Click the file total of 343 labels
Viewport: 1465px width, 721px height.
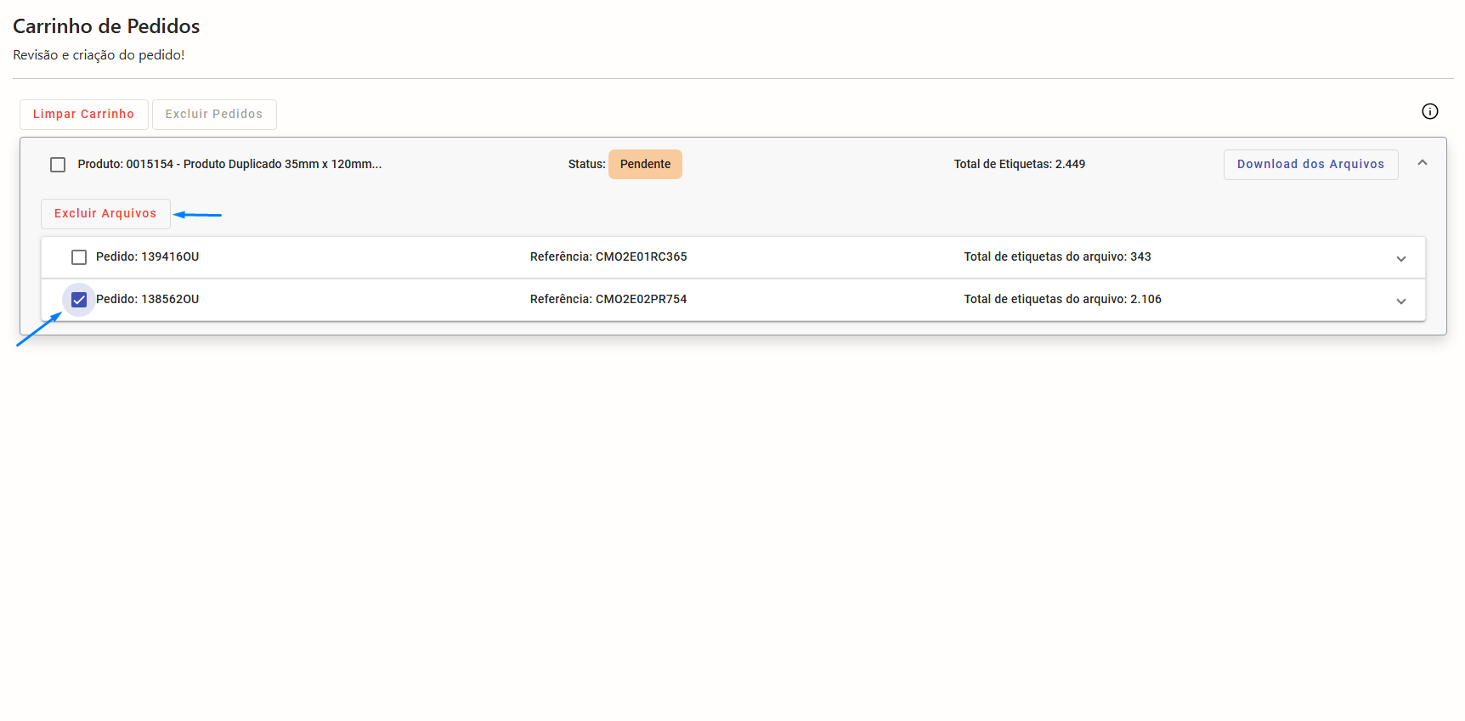[1057, 257]
